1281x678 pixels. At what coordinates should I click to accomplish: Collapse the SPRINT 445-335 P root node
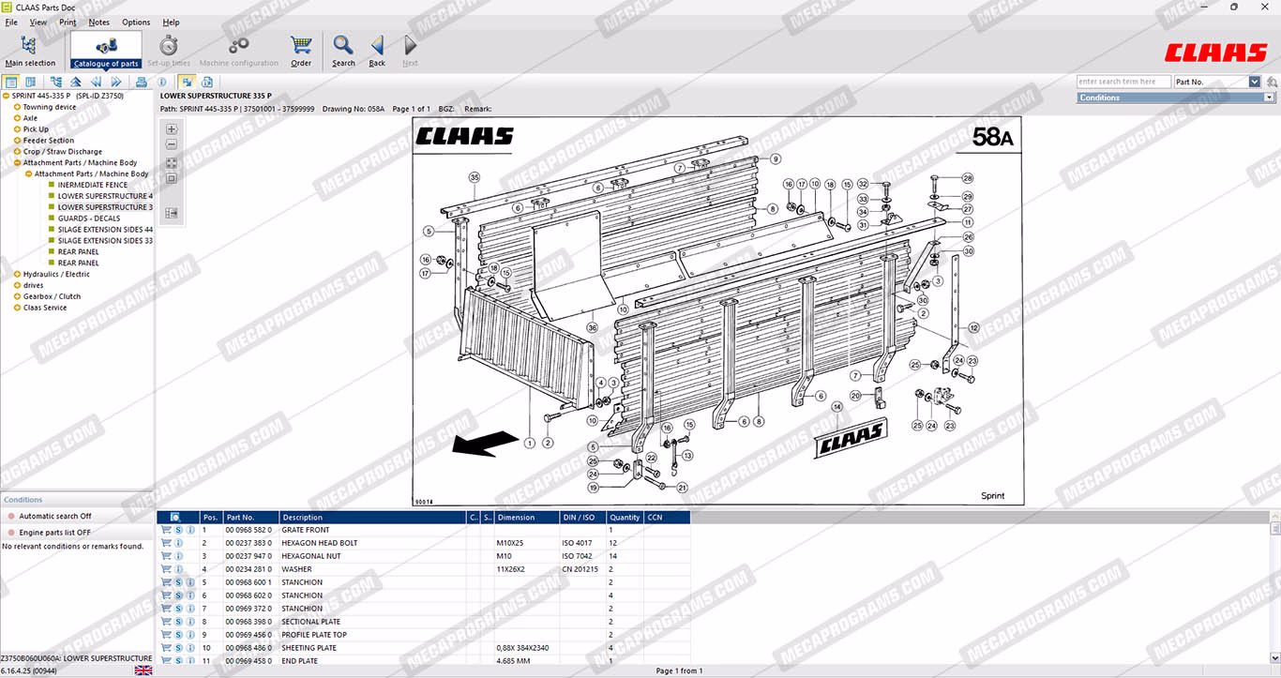7,96
